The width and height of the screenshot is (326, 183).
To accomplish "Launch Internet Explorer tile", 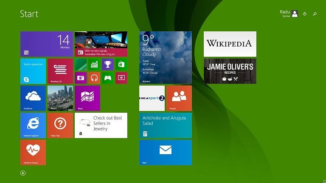I will pyautogui.click(x=33, y=125).
